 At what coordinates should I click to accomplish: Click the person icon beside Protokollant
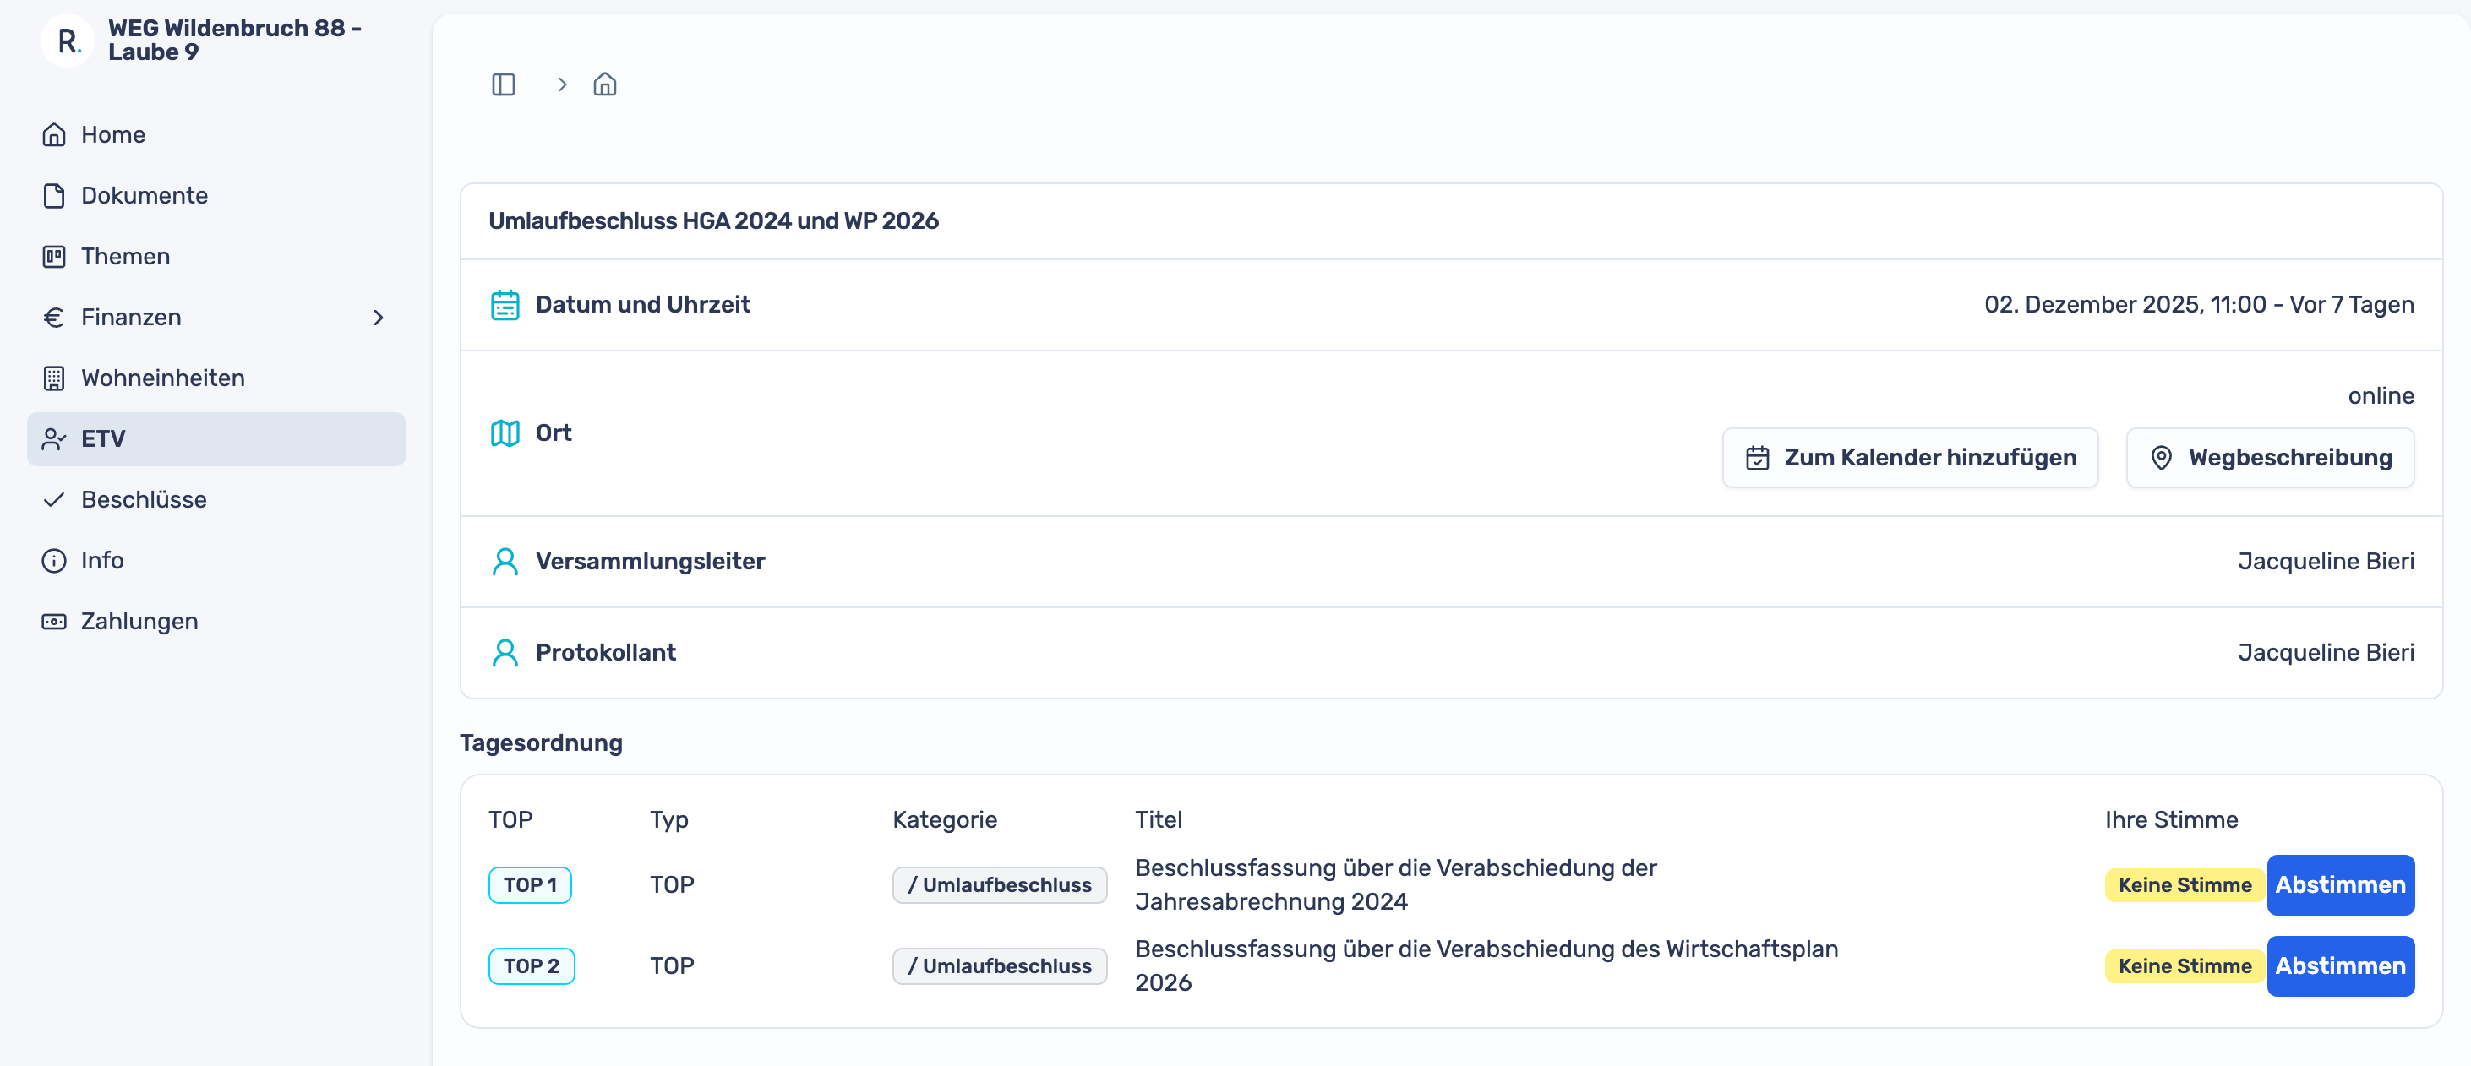pyautogui.click(x=505, y=653)
